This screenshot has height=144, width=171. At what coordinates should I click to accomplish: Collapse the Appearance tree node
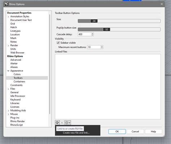tap(8, 71)
